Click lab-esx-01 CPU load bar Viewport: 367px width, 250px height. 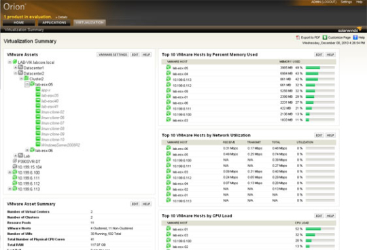click(320, 229)
